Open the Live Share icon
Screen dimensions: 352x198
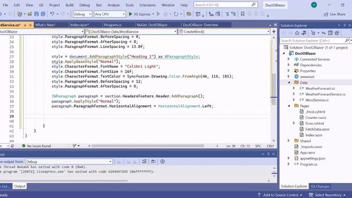click(326, 14)
